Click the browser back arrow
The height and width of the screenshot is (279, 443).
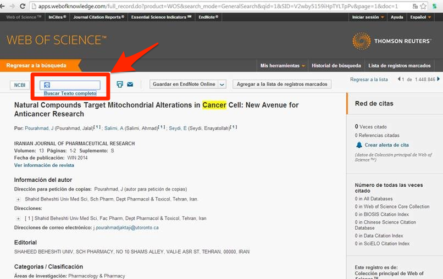coord(2,6)
